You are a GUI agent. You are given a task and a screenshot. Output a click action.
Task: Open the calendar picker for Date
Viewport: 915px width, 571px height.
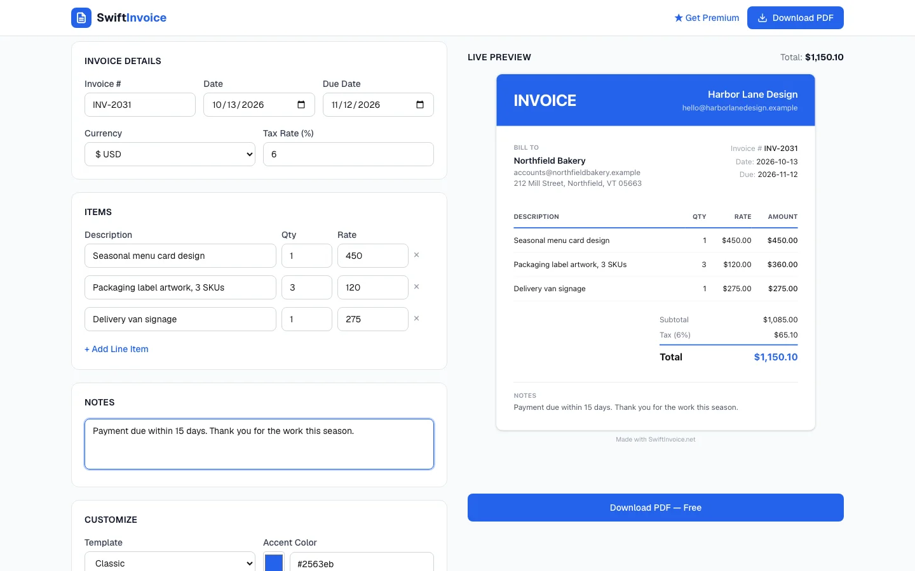click(301, 105)
